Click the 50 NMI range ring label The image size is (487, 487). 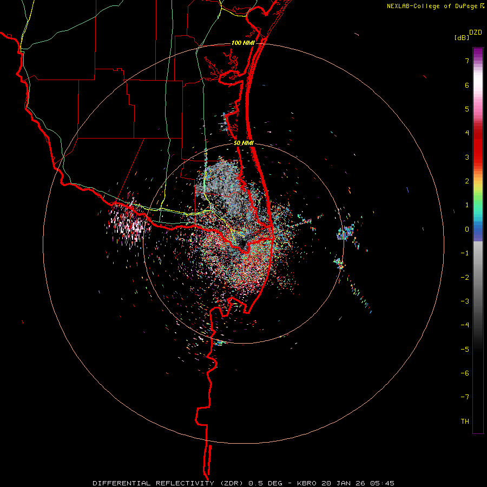pos(244,143)
